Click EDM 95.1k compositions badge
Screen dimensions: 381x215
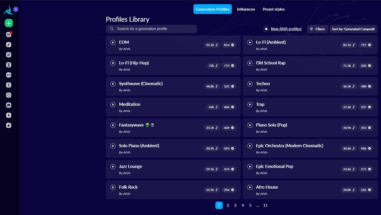coord(212,45)
